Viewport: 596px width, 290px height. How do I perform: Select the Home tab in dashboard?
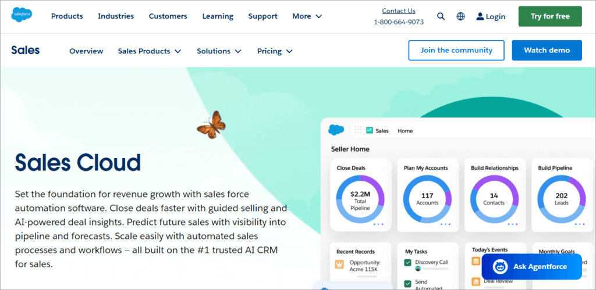point(405,131)
